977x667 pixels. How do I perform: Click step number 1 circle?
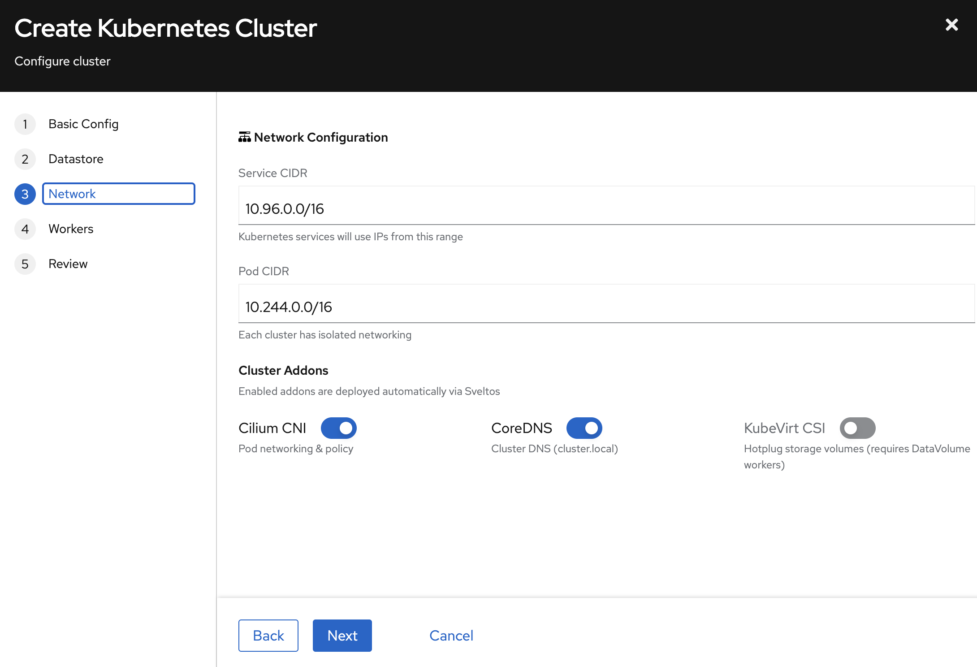25,124
